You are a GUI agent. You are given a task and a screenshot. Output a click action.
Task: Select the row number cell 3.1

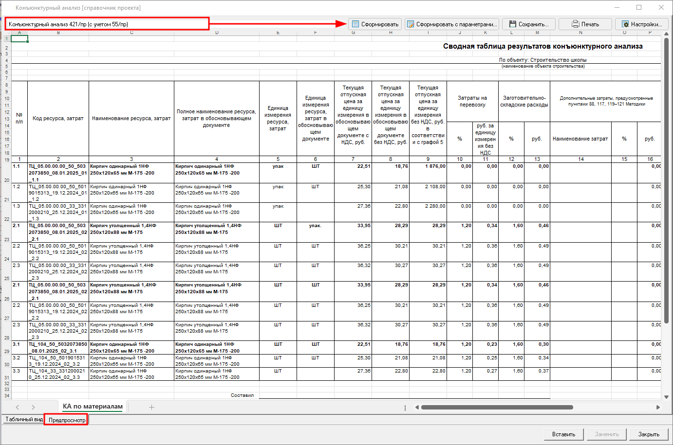(x=19, y=347)
